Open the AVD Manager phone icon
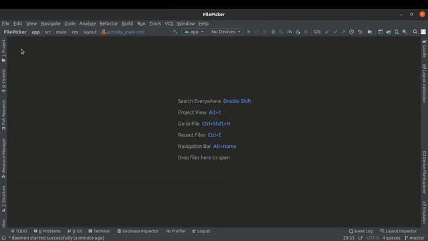This screenshot has width=428, height=241. 397,32
